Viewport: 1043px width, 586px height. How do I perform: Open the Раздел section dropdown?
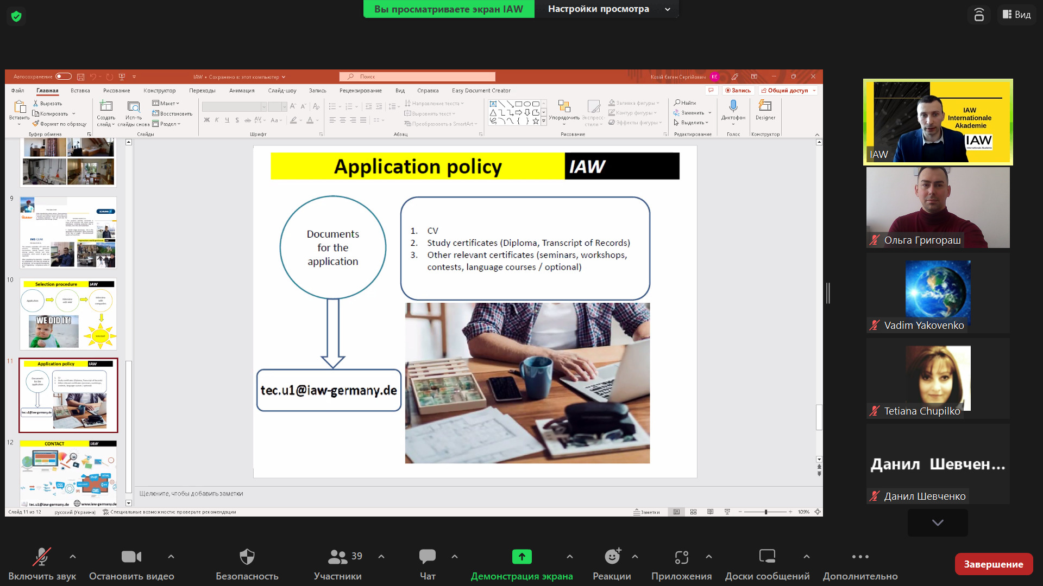166,124
